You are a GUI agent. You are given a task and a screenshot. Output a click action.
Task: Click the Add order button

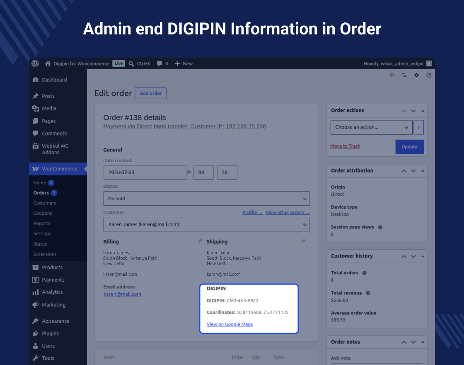click(x=151, y=93)
